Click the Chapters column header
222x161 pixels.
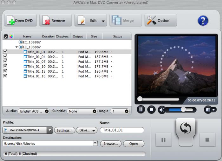pos(62,36)
